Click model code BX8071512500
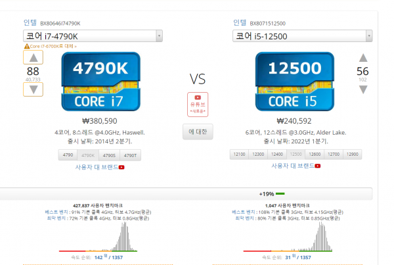The image size is (394, 265). (x=268, y=24)
